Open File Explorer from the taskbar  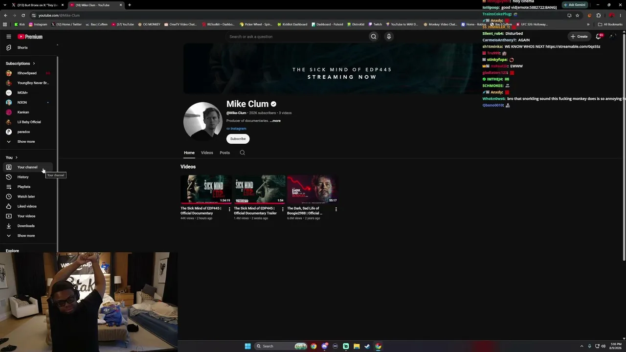point(357,346)
